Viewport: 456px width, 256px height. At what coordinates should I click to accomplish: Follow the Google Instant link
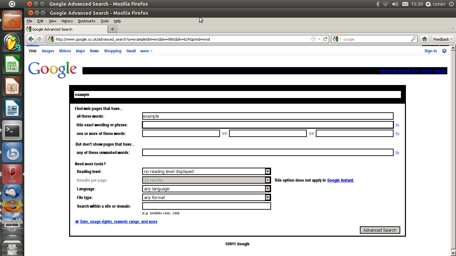340,180
